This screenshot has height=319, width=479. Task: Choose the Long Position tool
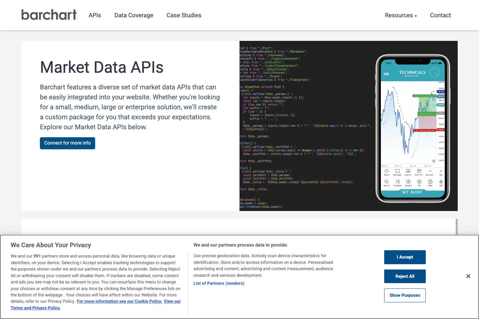(408, 171)
